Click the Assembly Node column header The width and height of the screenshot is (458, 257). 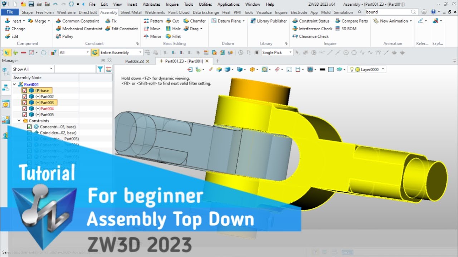pos(45,77)
